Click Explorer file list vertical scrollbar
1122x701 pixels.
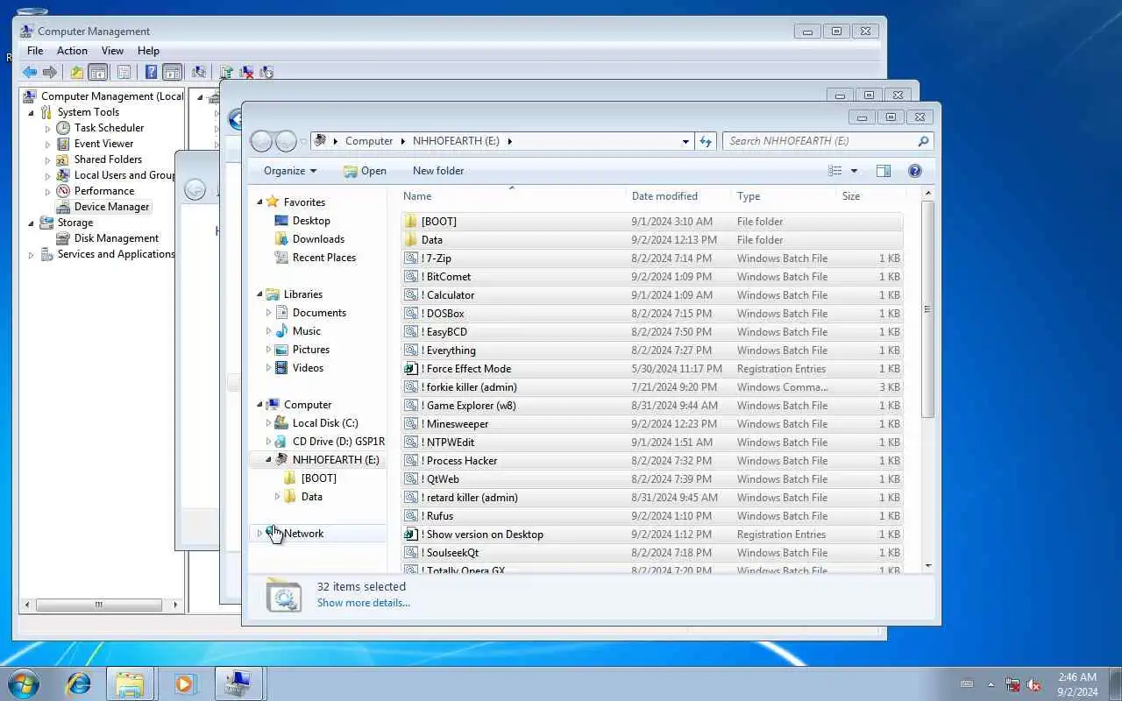pos(928,308)
